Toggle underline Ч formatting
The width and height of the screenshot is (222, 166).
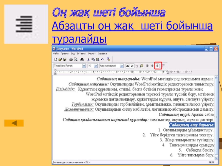click(137, 66)
